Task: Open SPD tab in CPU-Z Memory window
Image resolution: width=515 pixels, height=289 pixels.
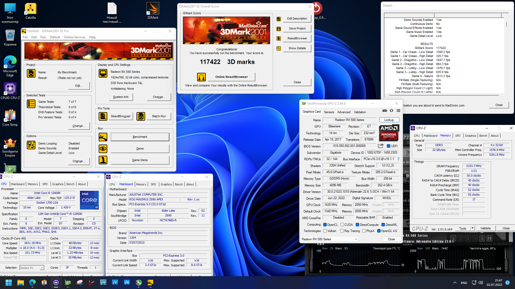Action: (x=458, y=136)
